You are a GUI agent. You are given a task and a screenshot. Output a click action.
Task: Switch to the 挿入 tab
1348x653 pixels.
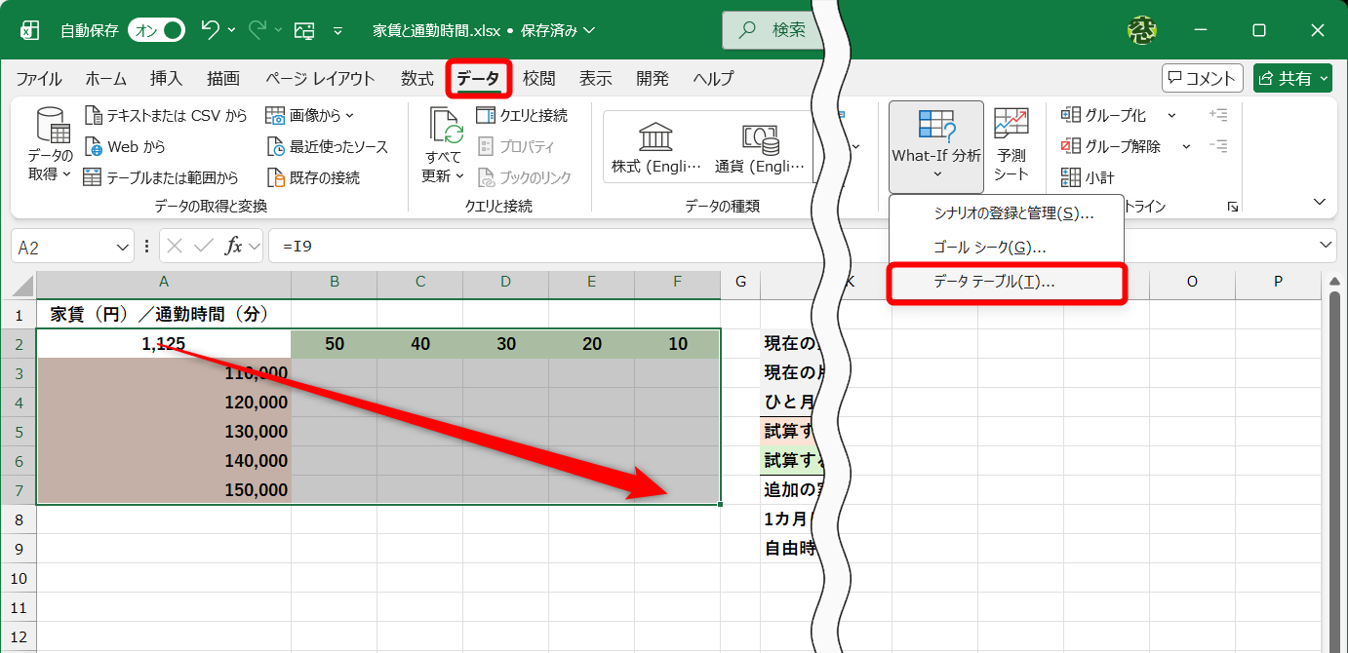[166, 79]
